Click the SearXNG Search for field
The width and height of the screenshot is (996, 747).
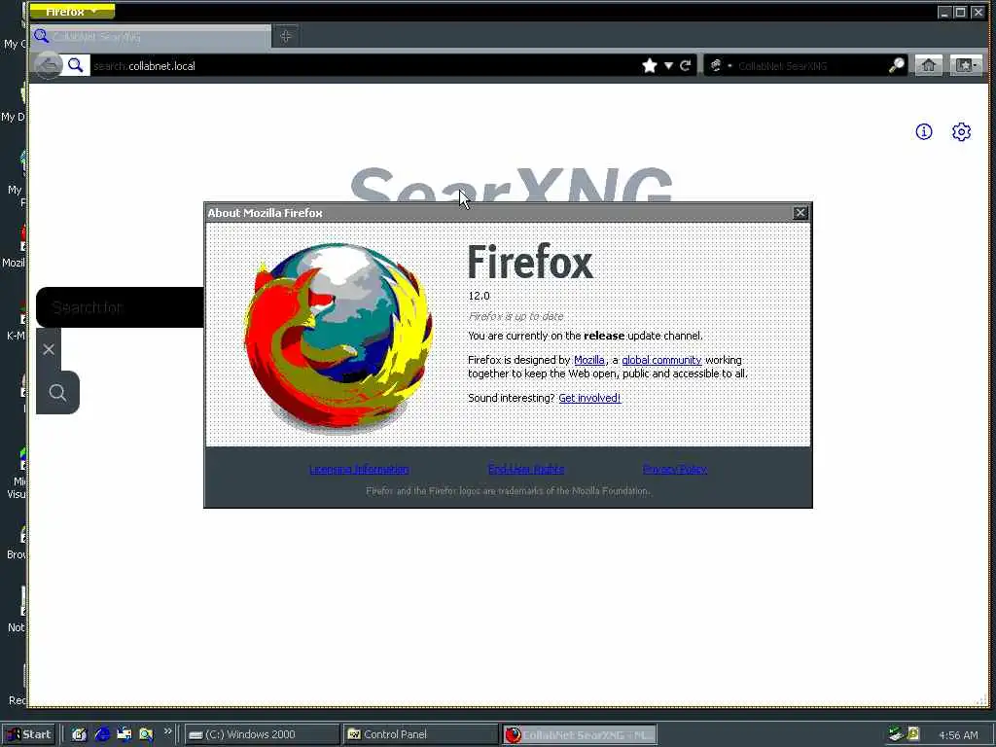121,307
